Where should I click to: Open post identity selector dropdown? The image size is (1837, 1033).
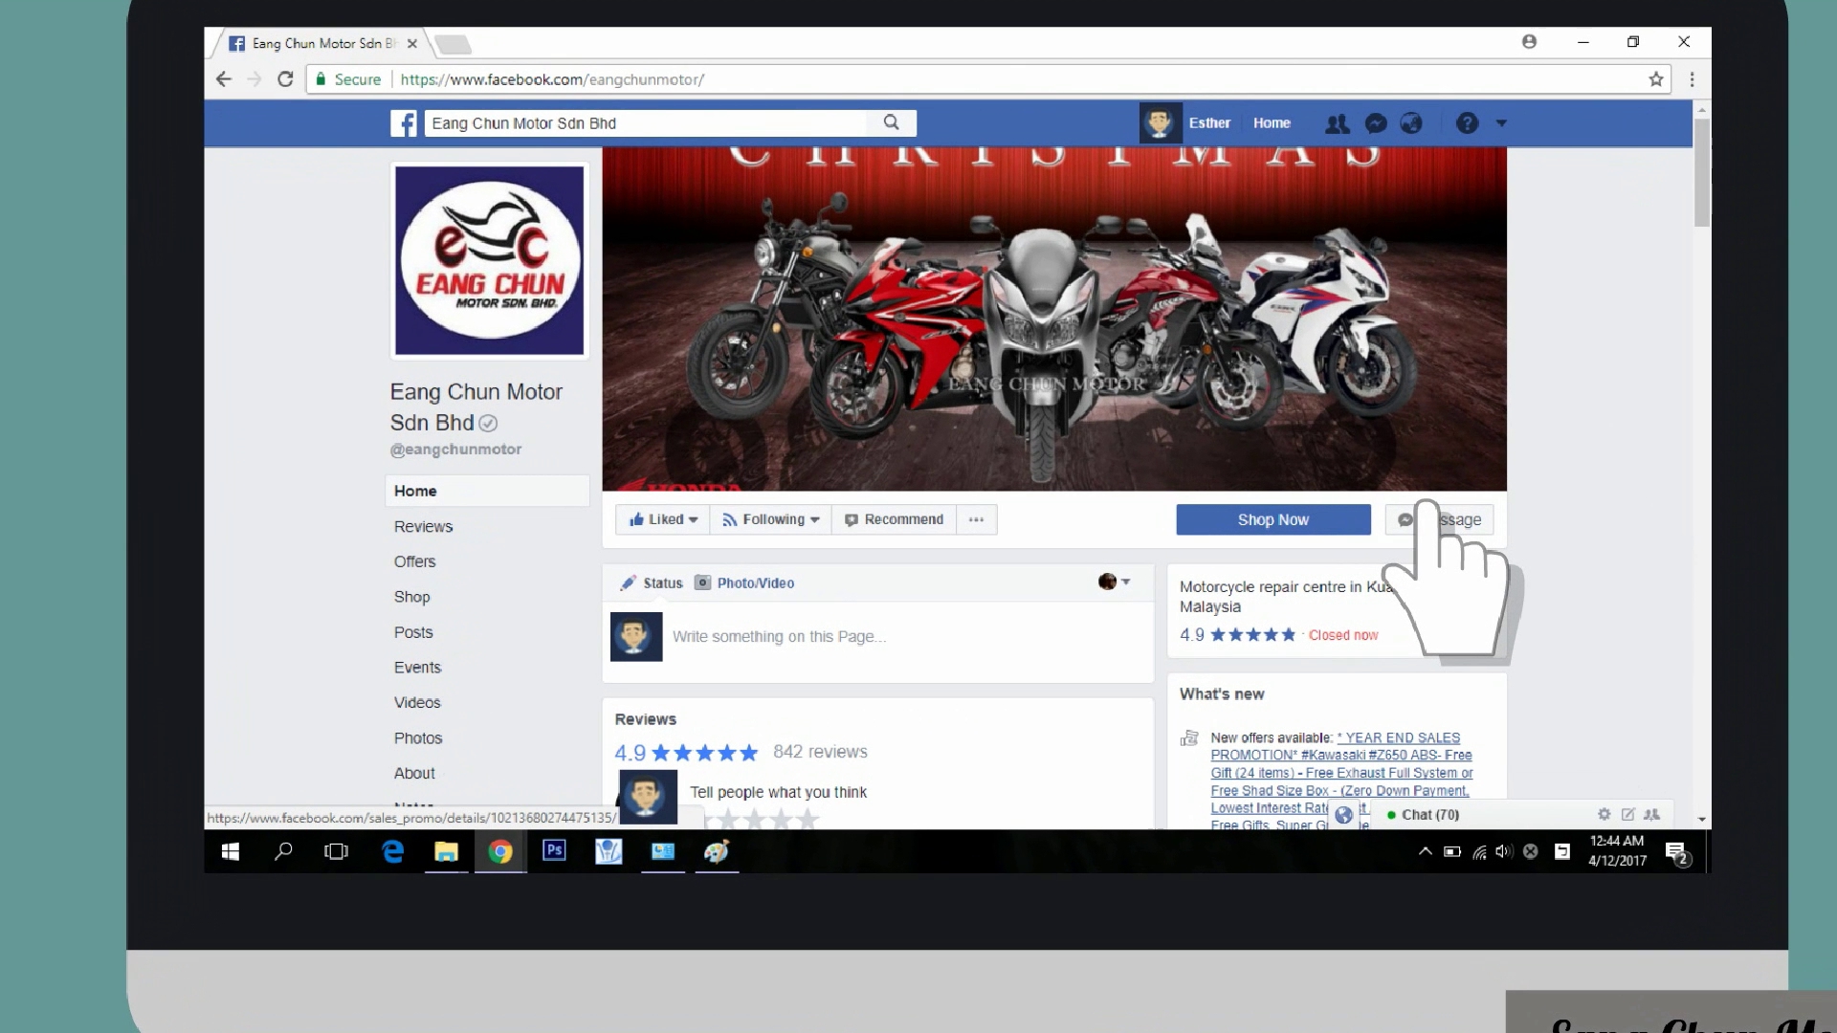click(1115, 582)
